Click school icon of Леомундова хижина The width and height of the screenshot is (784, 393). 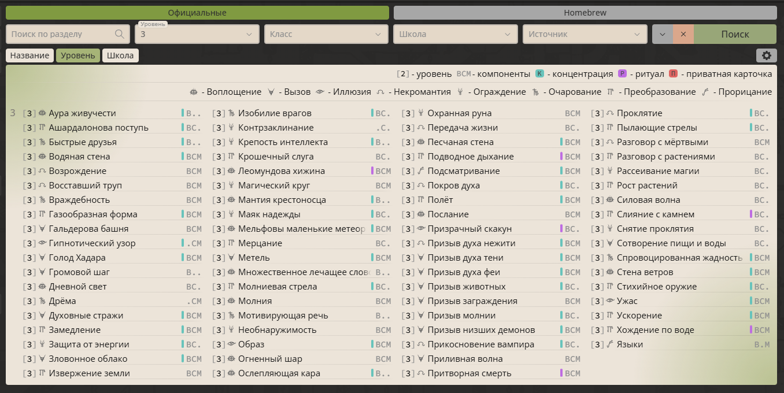tap(232, 171)
